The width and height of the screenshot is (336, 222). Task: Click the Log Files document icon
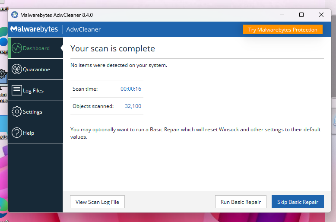[17, 90]
